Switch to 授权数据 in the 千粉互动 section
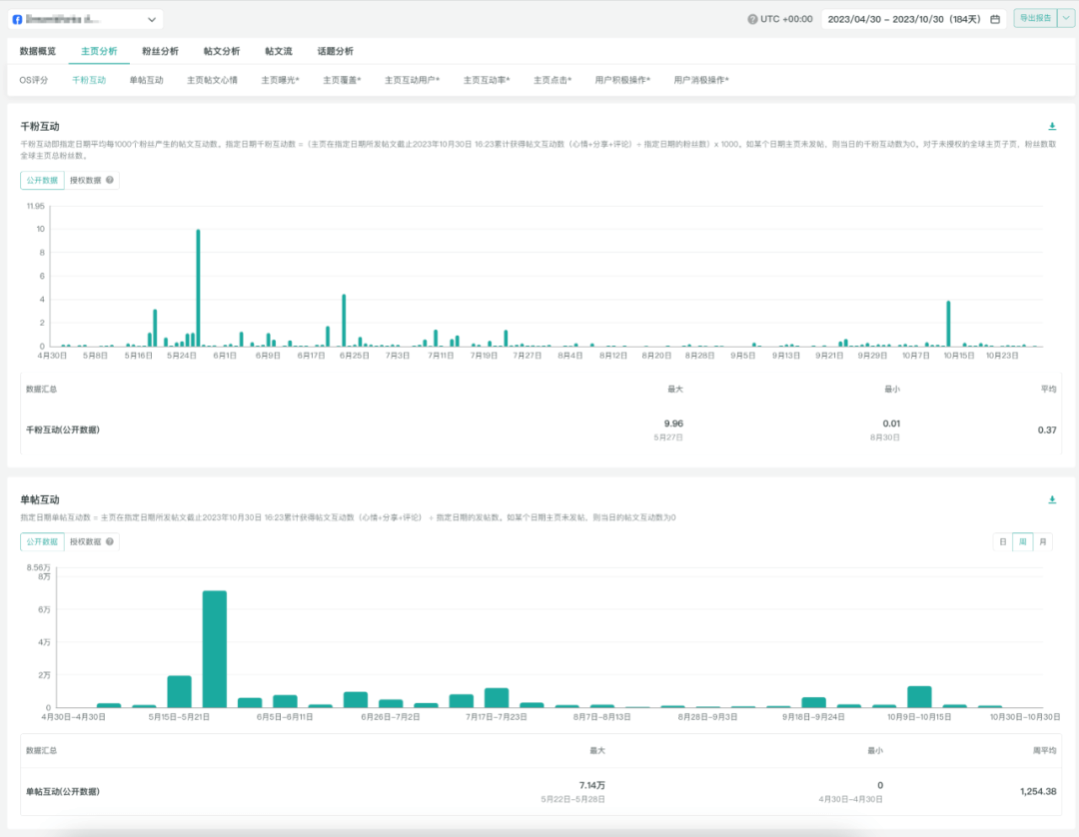This screenshot has width=1079, height=837. coord(85,180)
